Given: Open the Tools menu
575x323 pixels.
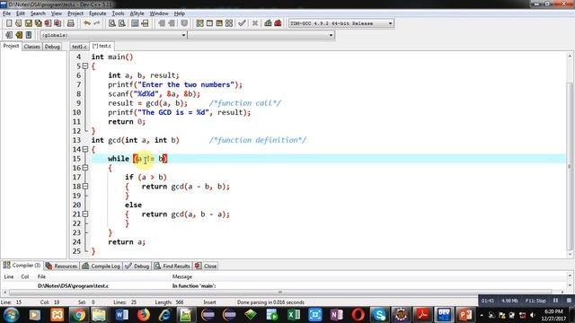Looking at the screenshot, I should coord(118,13).
